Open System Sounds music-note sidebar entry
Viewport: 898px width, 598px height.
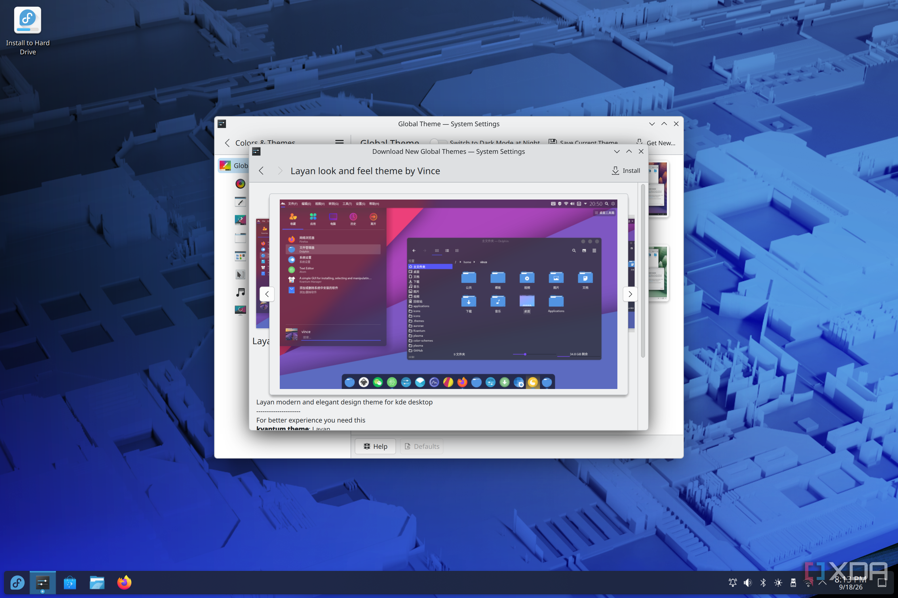coord(240,292)
